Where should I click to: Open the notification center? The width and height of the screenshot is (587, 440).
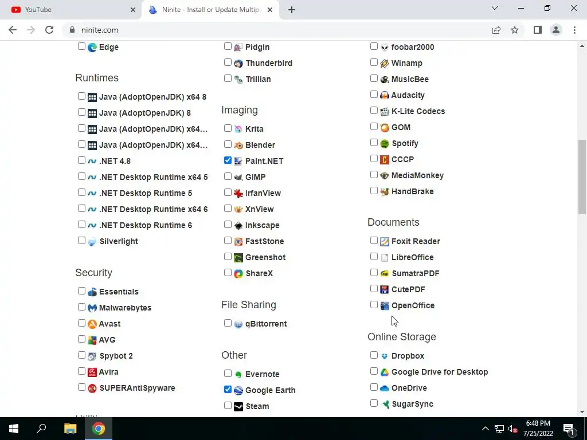coord(569,429)
